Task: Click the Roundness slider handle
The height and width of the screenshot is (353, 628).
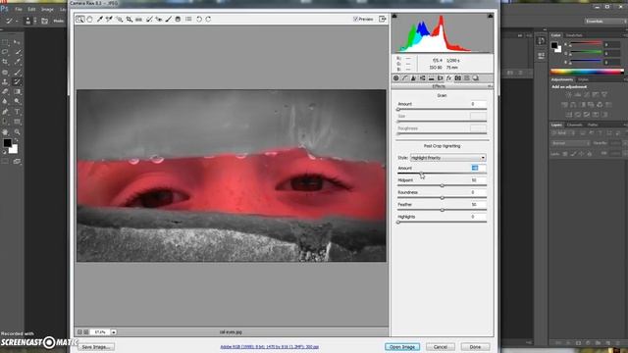Action: coord(443,198)
